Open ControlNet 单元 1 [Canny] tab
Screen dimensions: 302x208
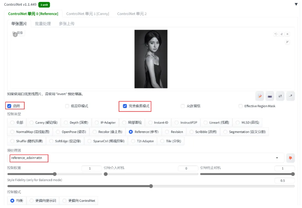[88, 14]
